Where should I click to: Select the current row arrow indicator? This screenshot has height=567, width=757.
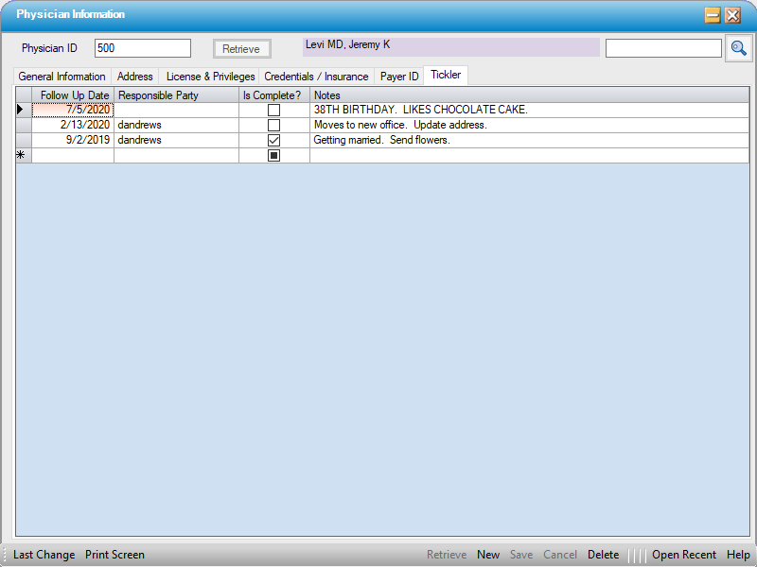pyautogui.click(x=23, y=111)
